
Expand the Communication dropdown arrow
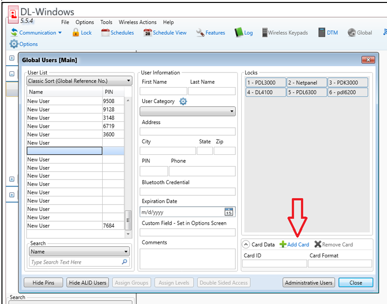[x=60, y=33]
